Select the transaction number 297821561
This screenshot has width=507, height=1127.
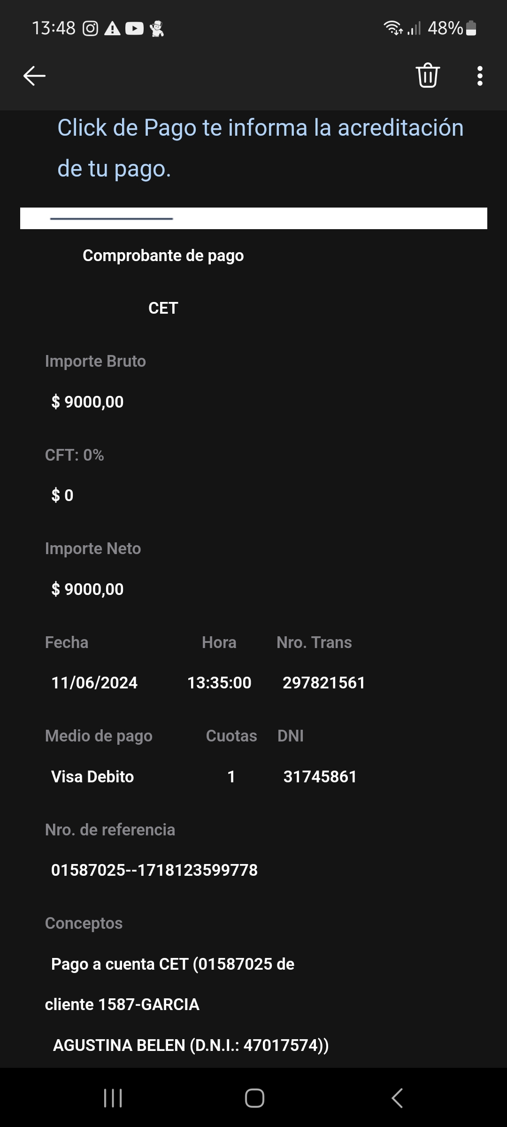point(323,683)
